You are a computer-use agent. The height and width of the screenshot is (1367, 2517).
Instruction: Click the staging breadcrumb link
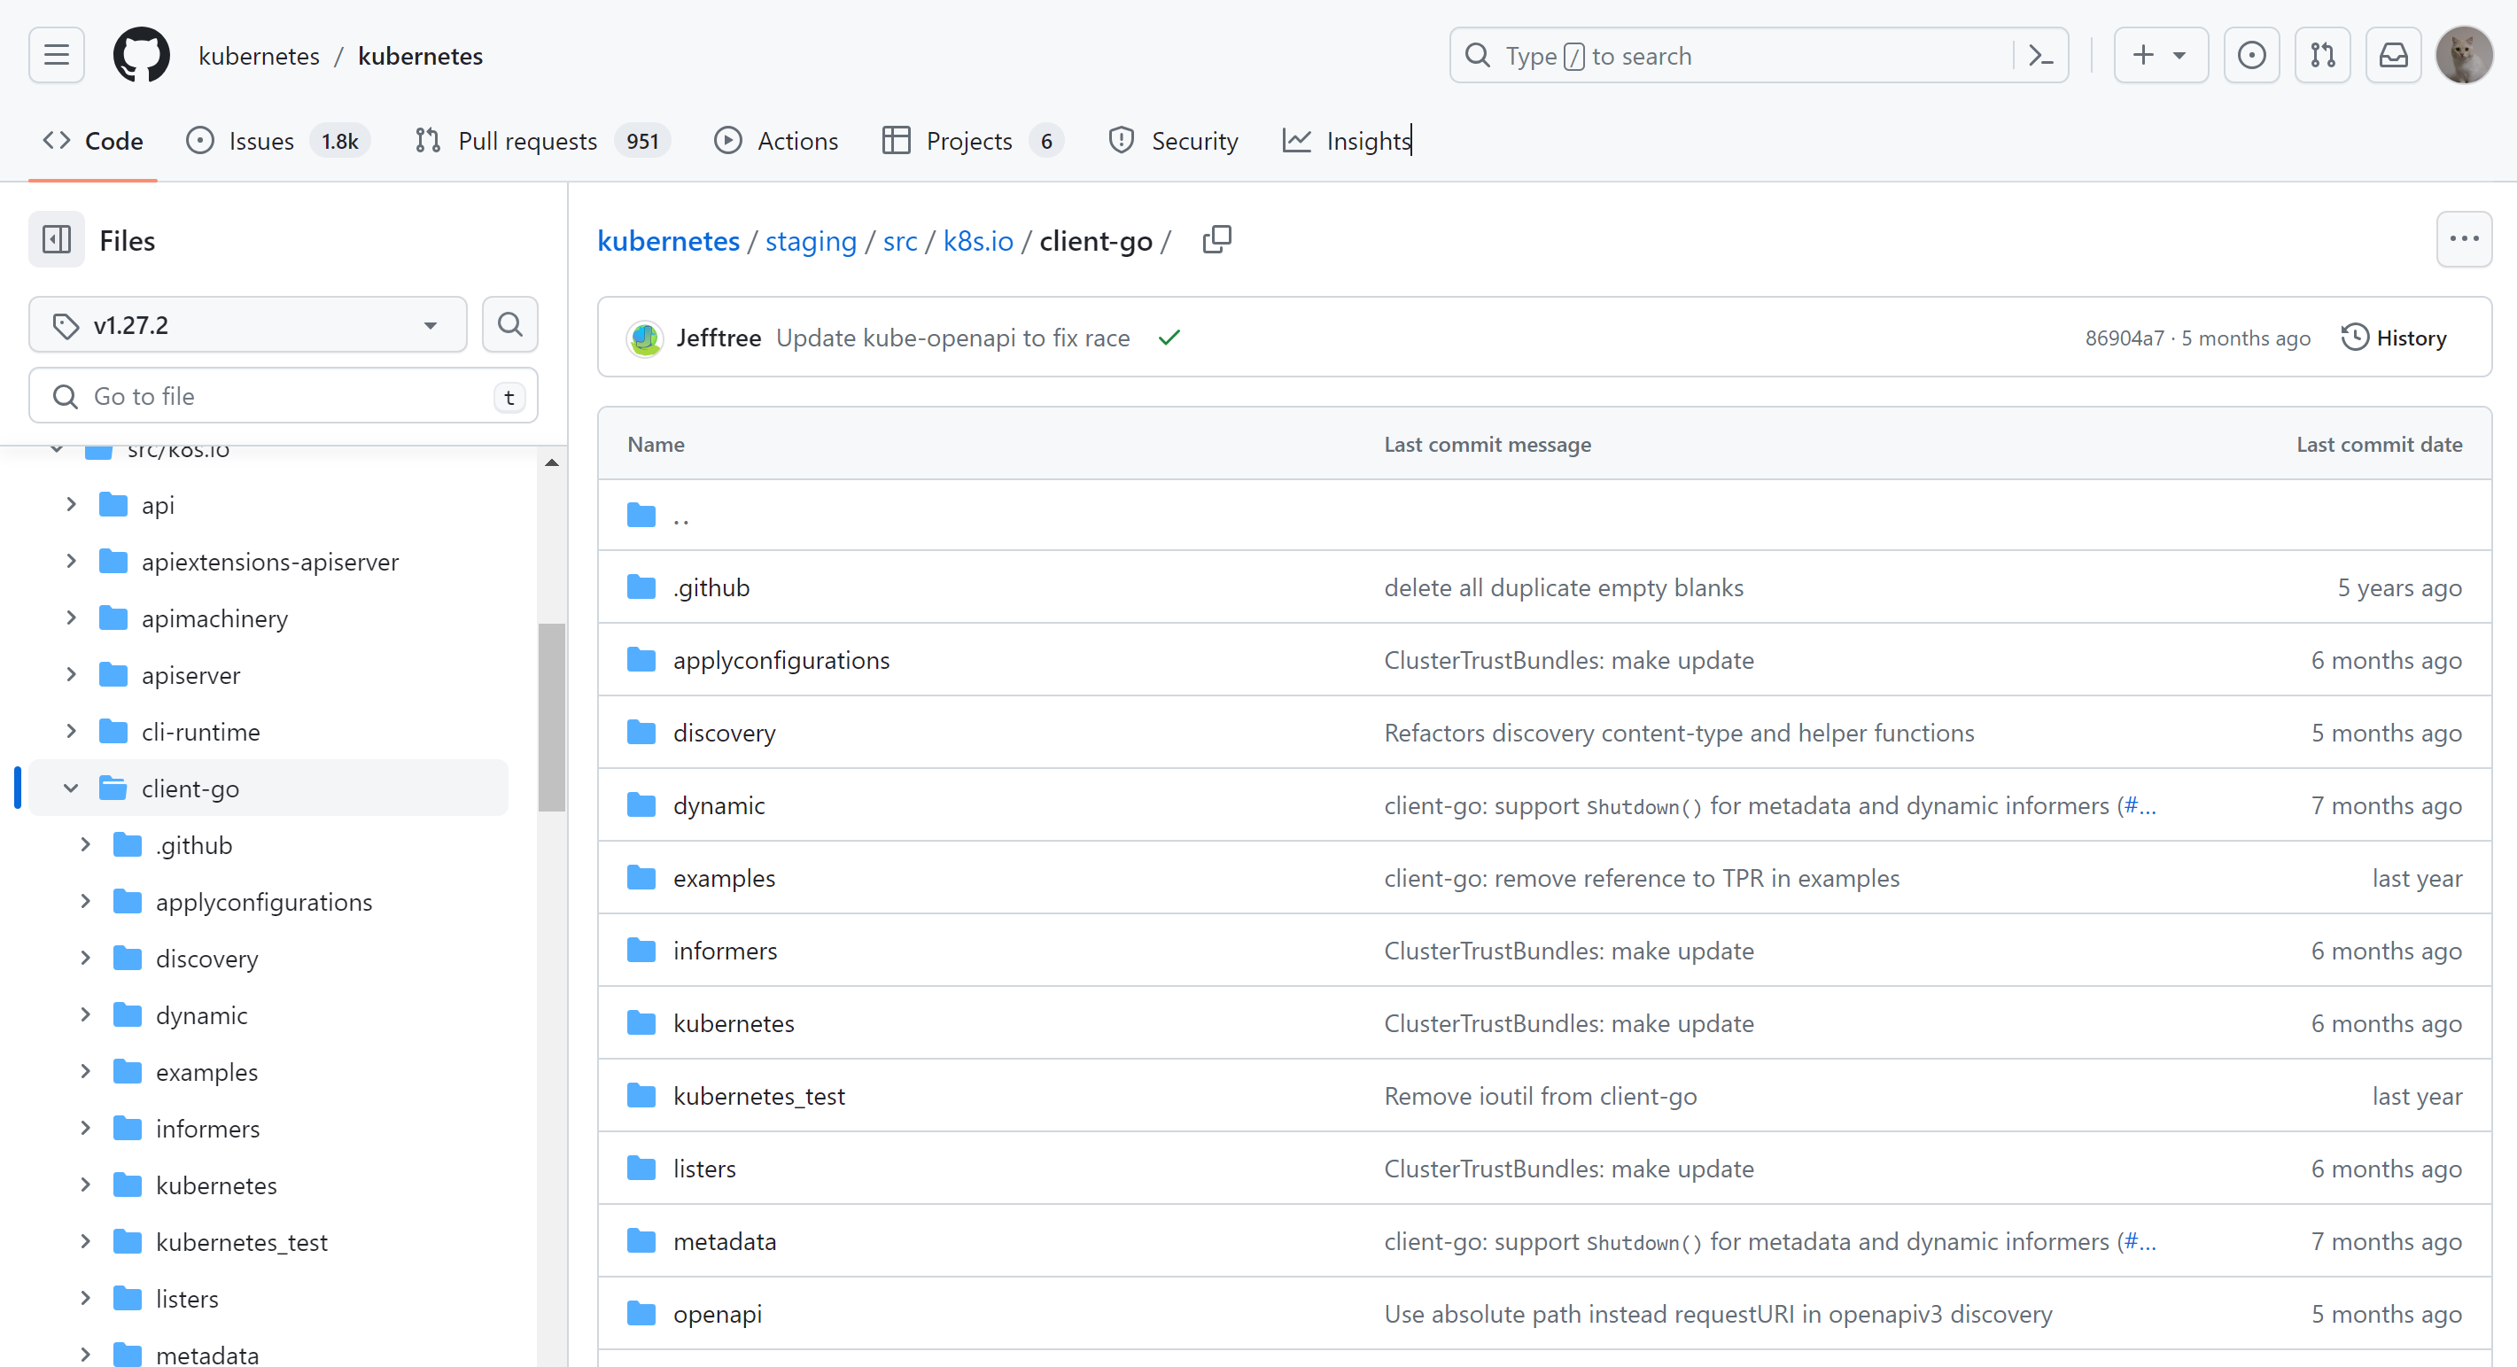pos(810,240)
